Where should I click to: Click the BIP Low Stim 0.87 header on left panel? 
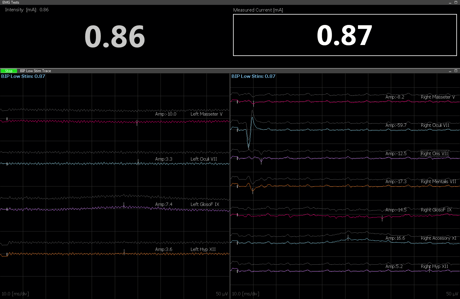pos(23,76)
